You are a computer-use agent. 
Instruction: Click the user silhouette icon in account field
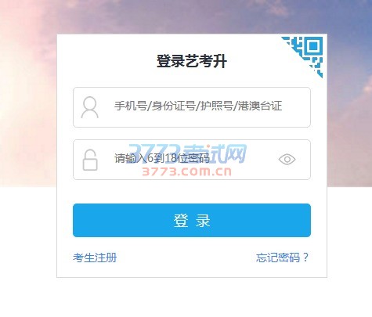[90, 107]
